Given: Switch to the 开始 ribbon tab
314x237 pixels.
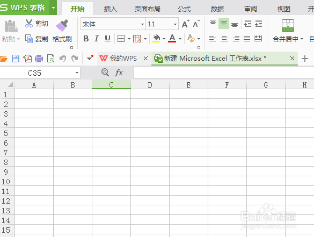Looking at the screenshot, I should (77, 9).
